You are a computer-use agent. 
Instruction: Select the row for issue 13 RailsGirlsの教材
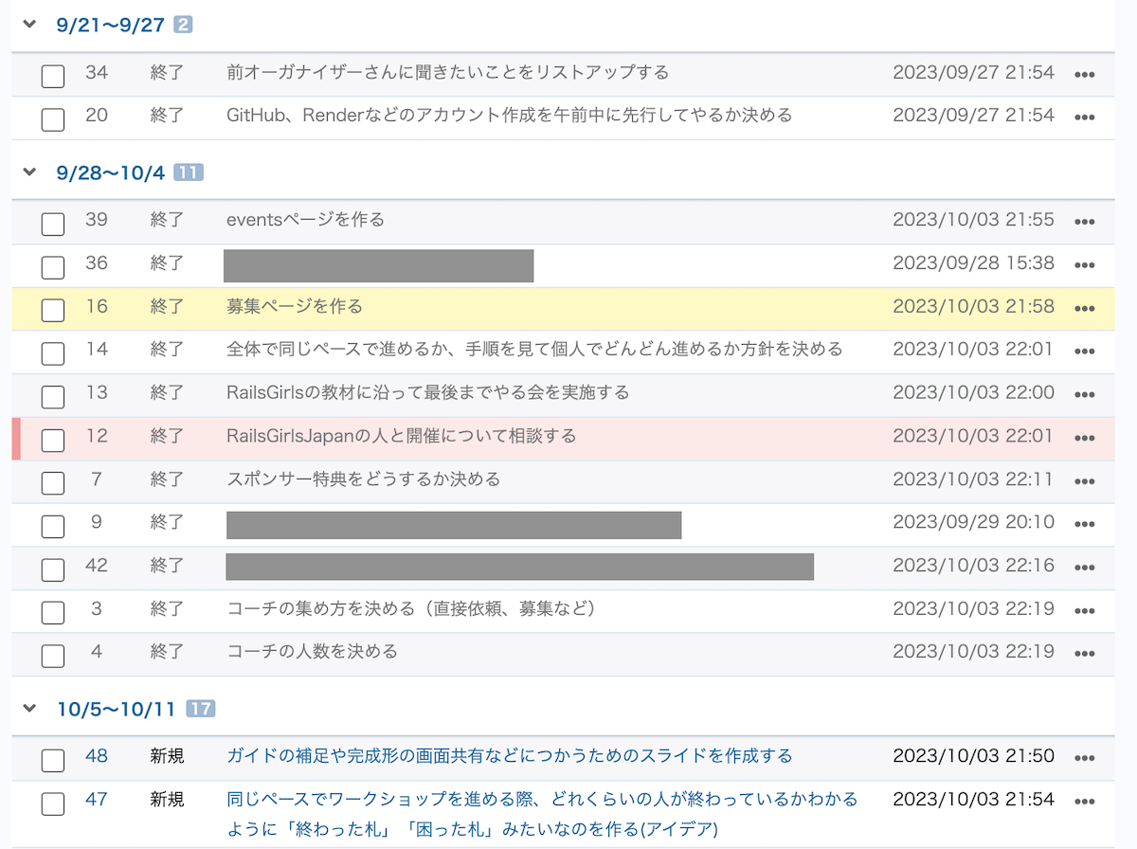click(427, 392)
